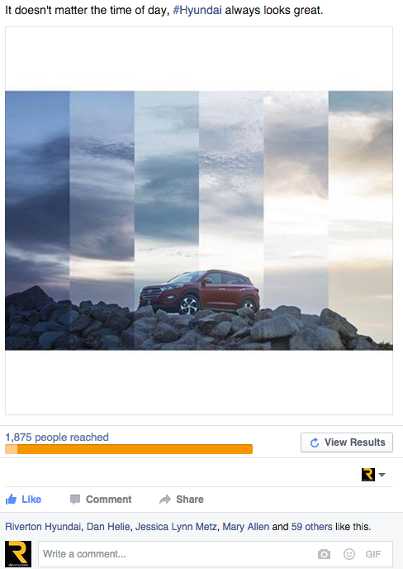Open the small R page selector icon
Image resolution: width=403 pixels, height=569 pixels.
368,475
